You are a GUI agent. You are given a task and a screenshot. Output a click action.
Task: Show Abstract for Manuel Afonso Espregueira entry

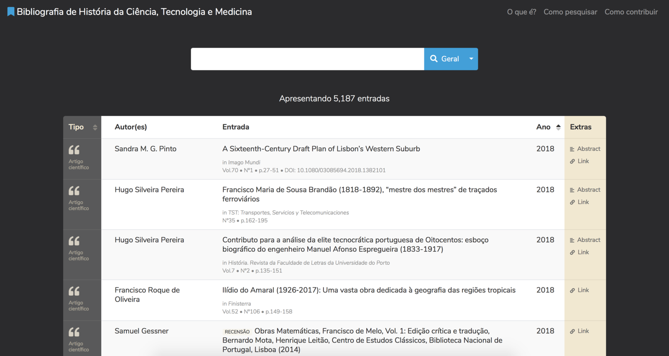point(585,240)
